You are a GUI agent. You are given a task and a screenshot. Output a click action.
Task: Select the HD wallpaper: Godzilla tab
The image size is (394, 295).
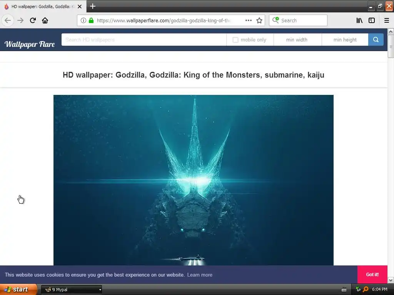43,7
